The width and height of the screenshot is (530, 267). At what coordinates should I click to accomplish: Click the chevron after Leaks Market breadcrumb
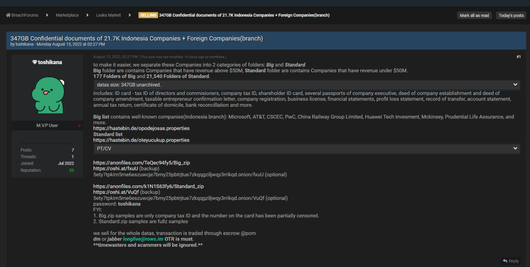pos(130,15)
